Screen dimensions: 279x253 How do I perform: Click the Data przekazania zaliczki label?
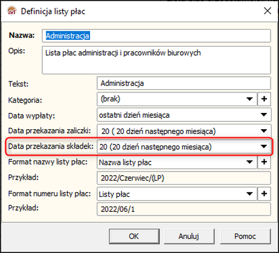(x=50, y=131)
